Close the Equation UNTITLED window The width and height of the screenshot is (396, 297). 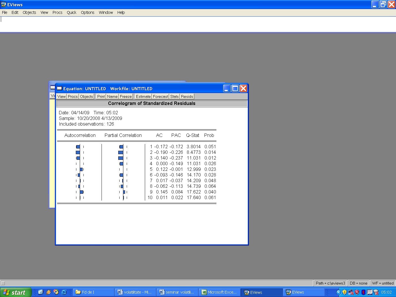[243, 89]
